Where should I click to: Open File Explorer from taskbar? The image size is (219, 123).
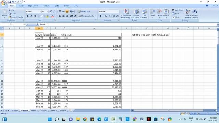tap(78, 119)
